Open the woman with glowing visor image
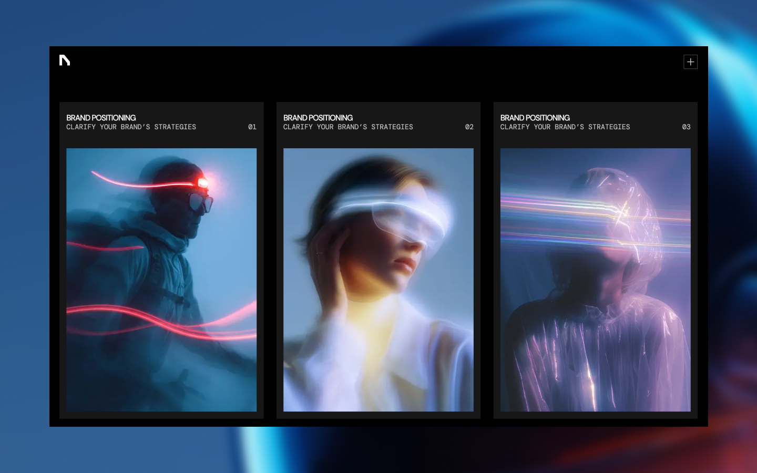The image size is (757, 473). click(378, 280)
